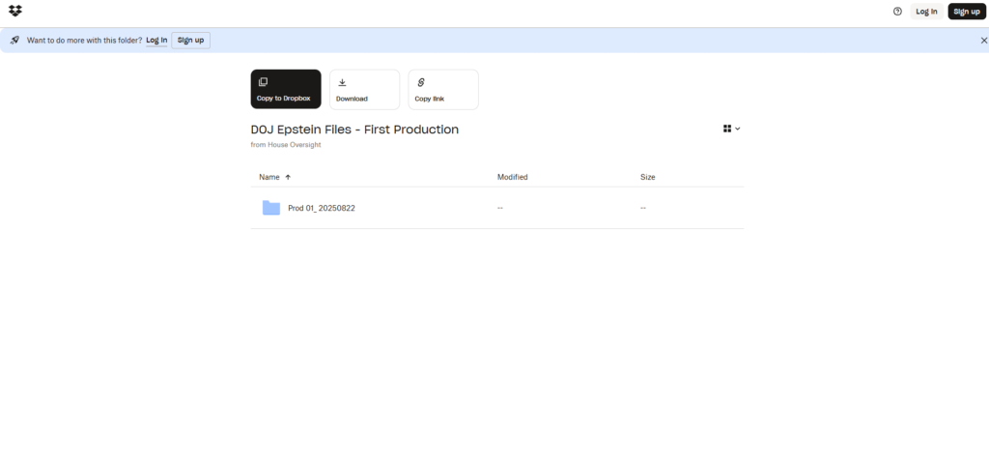The image size is (989, 462).
Task: Click the Copy to Dropbox button
Action: 286,90
